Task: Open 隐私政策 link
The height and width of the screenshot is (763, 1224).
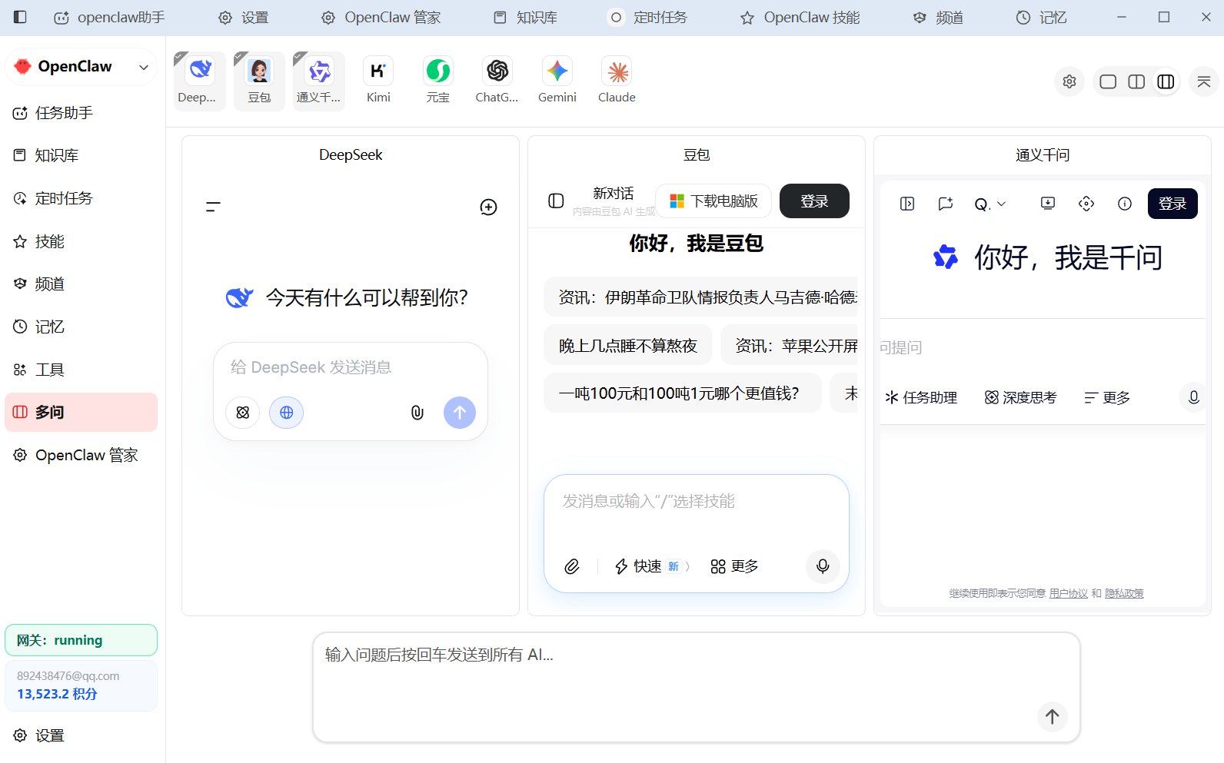Action: (x=1124, y=593)
